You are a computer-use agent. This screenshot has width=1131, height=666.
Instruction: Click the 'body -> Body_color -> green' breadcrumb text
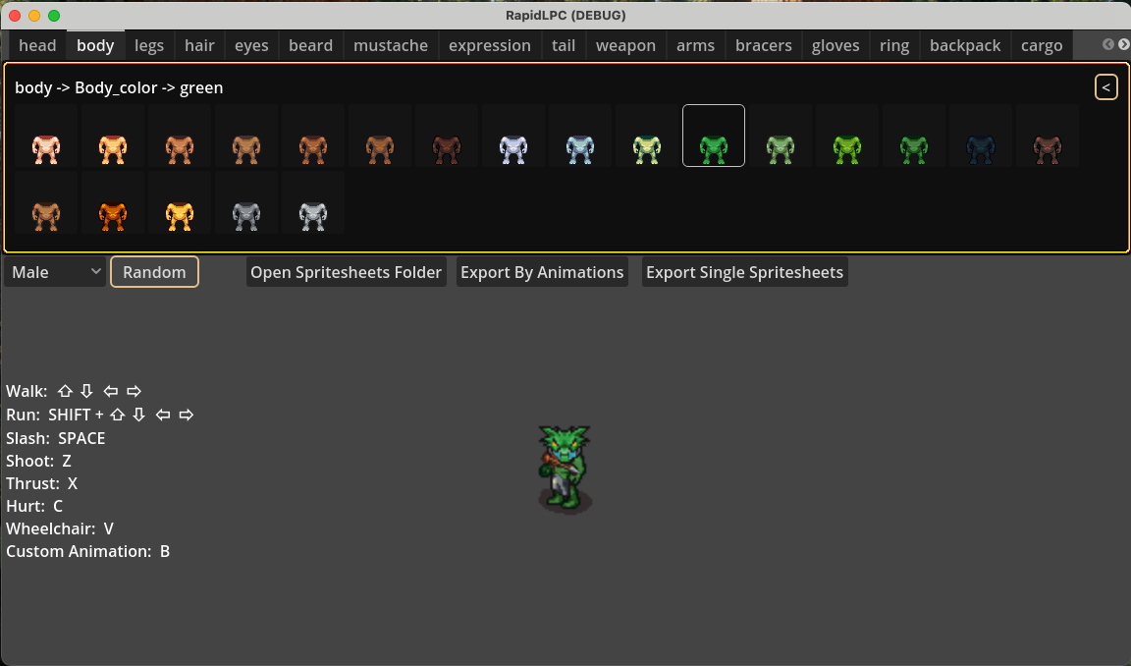click(119, 88)
